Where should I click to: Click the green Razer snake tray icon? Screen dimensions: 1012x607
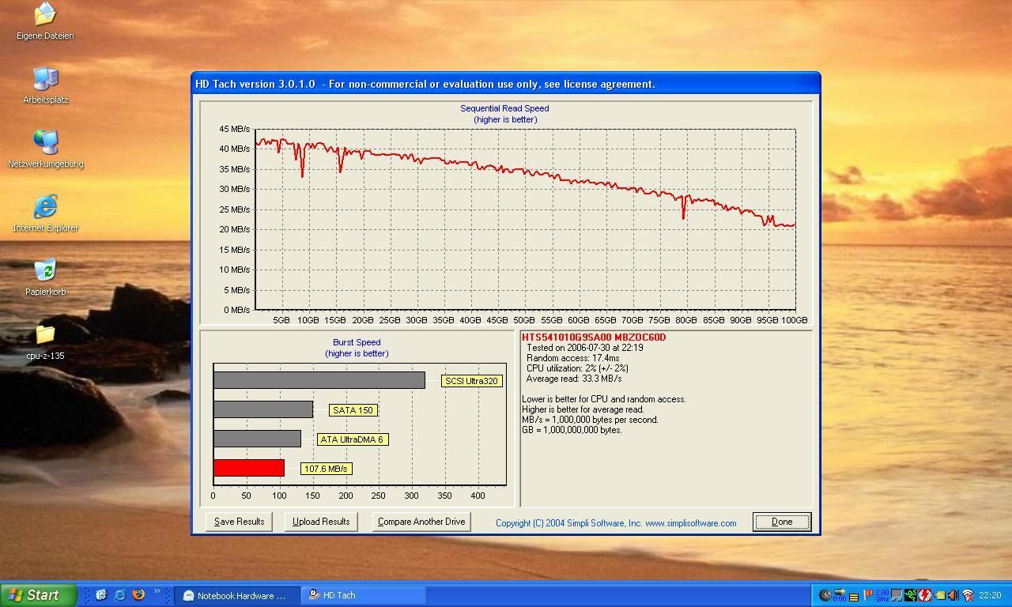coord(911,595)
